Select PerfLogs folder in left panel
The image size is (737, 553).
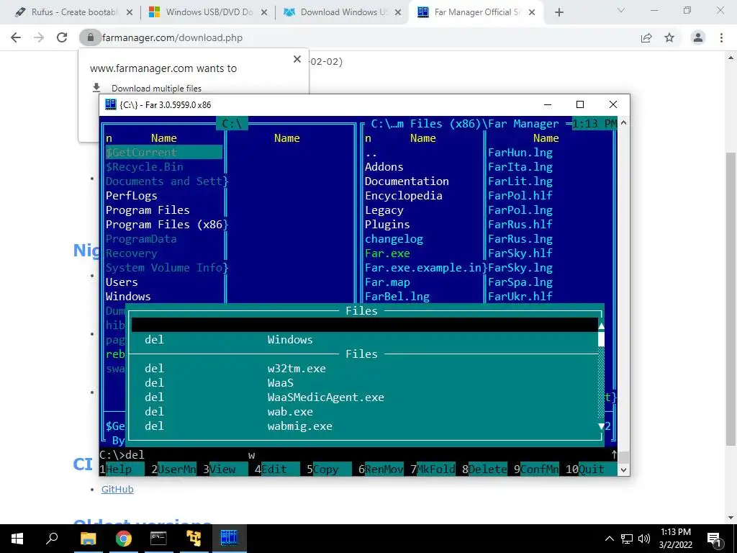click(x=131, y=196)
